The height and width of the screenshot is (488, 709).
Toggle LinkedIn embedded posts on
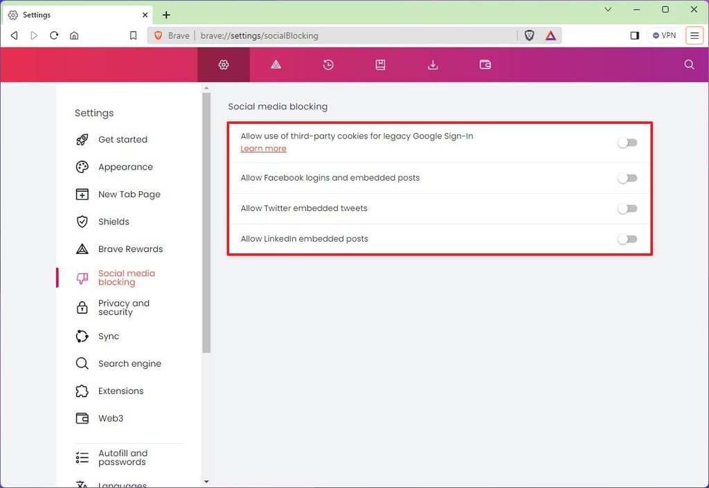pos(627,238)
